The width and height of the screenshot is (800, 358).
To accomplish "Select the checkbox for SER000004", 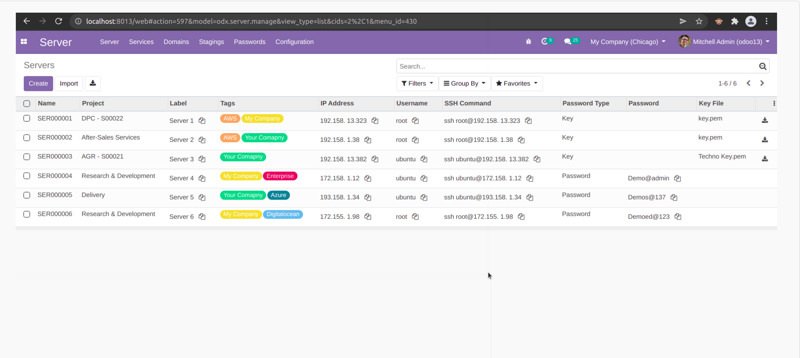I will point(27,176).
